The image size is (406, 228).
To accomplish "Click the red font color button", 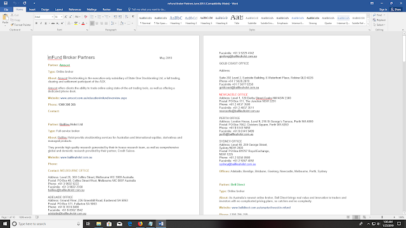I will coord(83,23).
